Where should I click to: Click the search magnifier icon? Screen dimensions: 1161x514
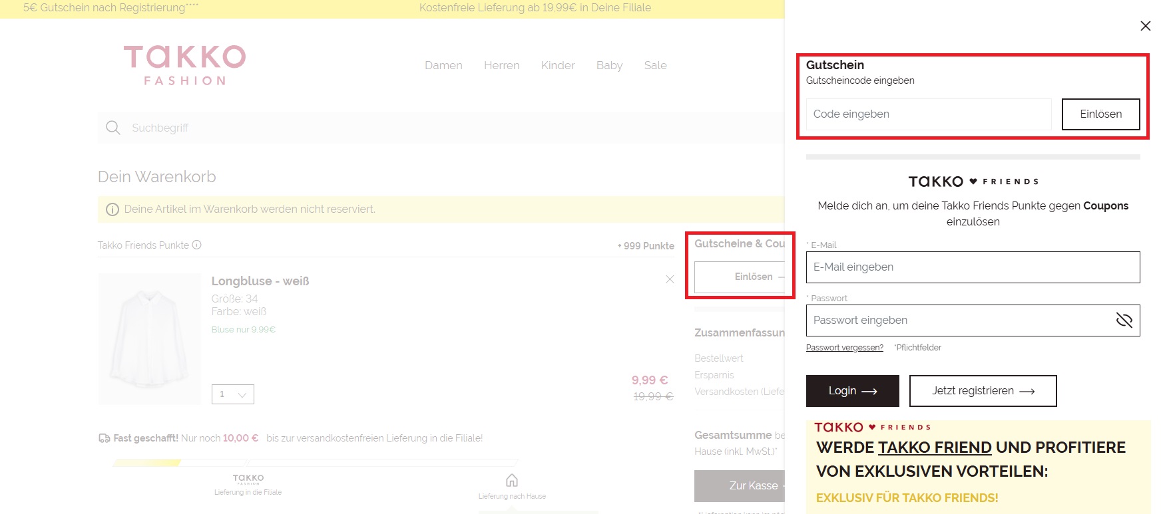[113, 128]
